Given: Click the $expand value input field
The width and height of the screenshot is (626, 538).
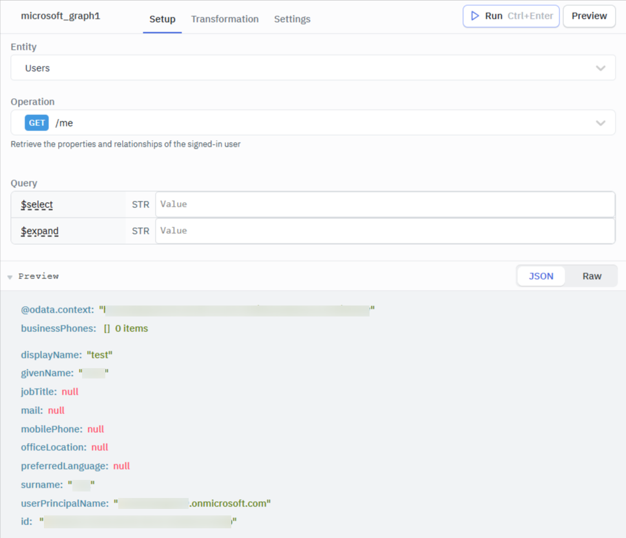Looking at the screenshot, I should pos(385,231).
